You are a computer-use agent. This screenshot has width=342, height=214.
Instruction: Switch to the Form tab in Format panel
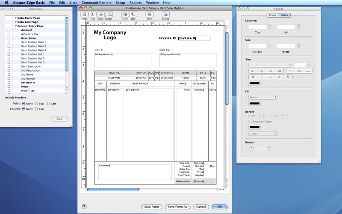[x=272, y=15]
